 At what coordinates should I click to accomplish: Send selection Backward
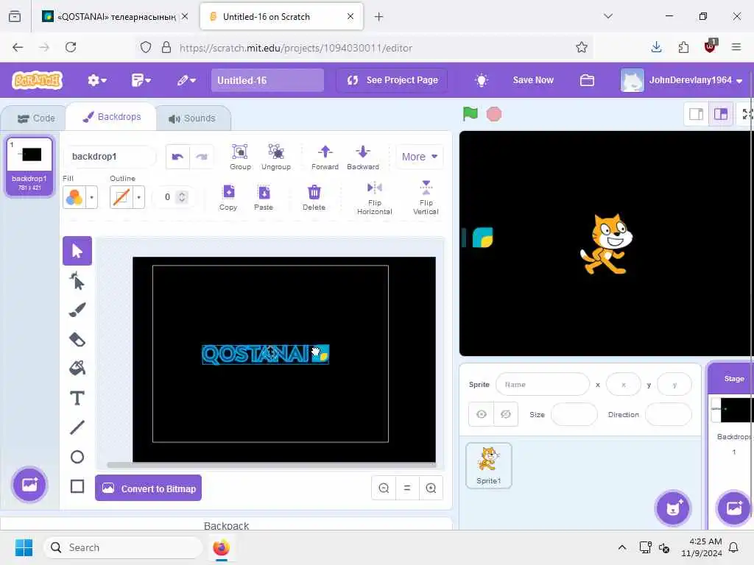(363, 157)
